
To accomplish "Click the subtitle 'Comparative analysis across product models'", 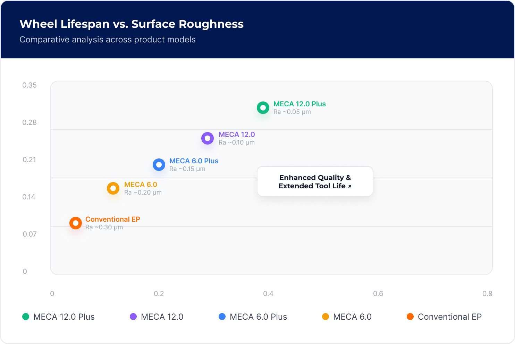I will tap(108, 40).
